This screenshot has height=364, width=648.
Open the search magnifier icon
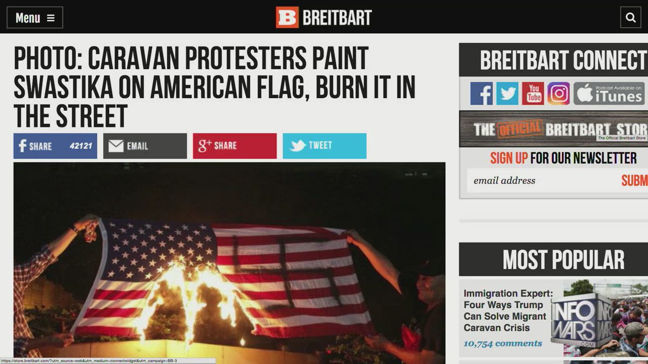point(631,18)
